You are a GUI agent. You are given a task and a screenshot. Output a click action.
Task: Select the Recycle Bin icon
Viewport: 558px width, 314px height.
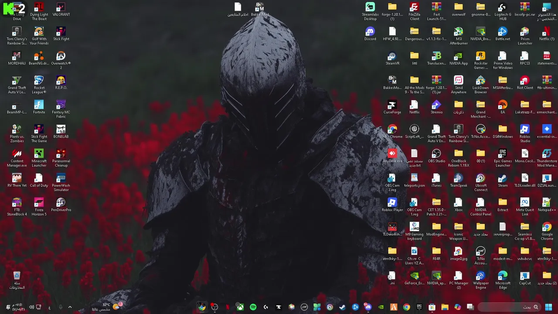click(x=17, y=280)
